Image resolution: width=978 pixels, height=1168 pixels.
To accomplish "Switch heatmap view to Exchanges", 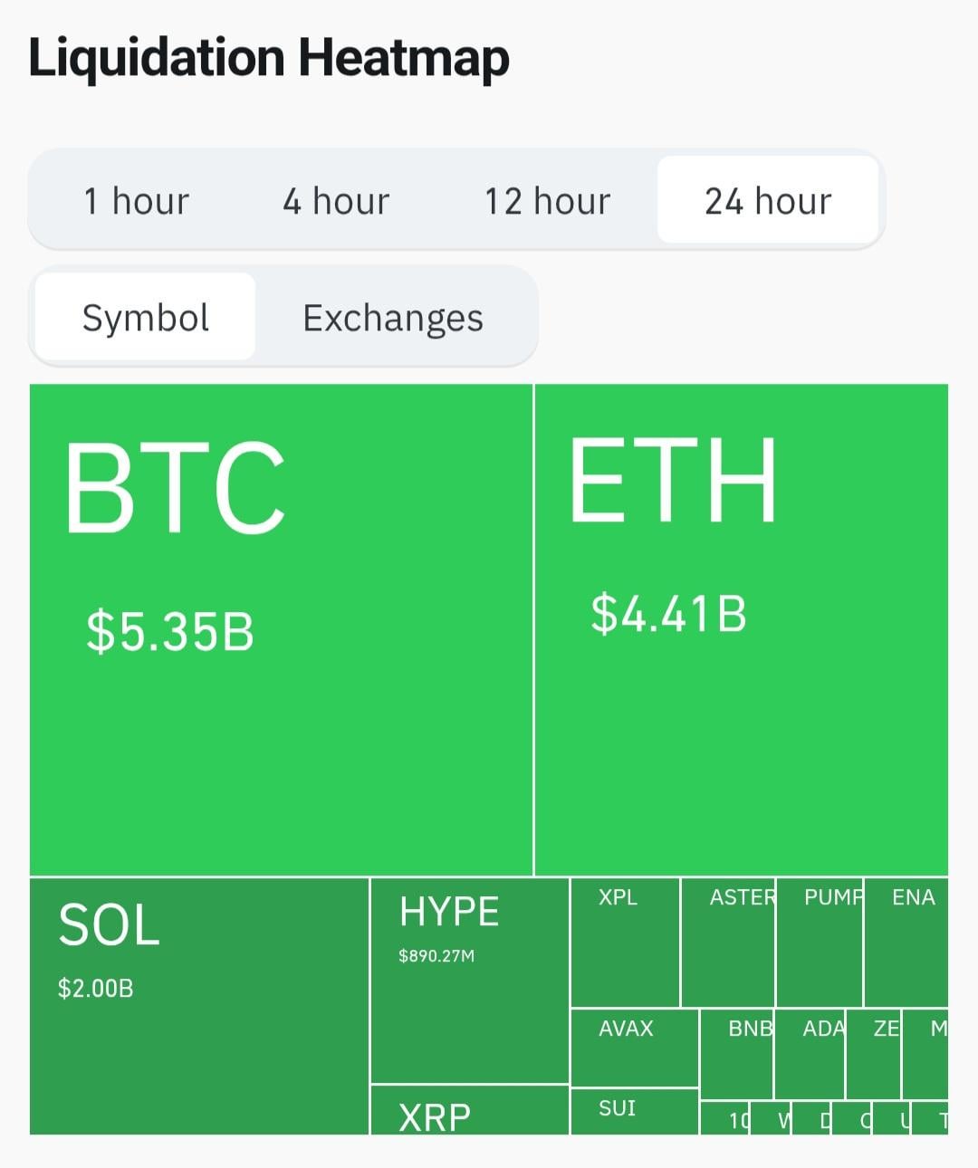I will click(393, 317).
